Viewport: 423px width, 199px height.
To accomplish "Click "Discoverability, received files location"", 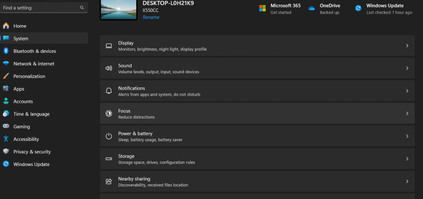I will tap(153, 185).
